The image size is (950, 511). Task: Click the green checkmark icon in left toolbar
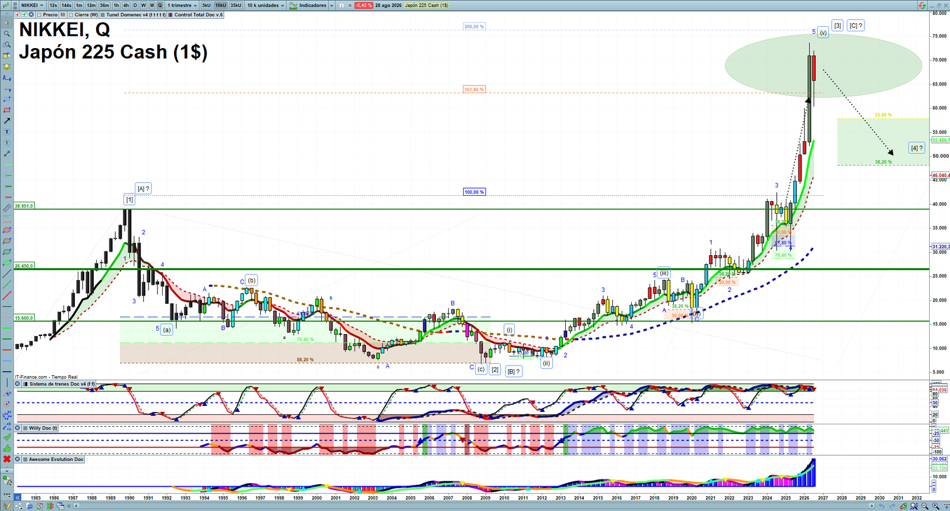coord(7,437)
